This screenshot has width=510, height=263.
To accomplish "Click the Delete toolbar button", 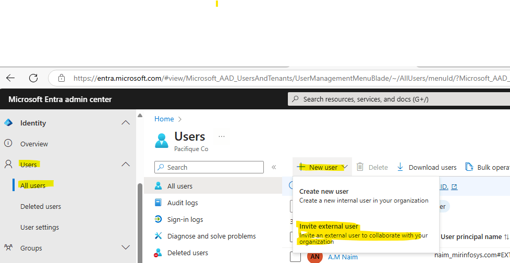I will pyautogui.click(x=372, y=167).
